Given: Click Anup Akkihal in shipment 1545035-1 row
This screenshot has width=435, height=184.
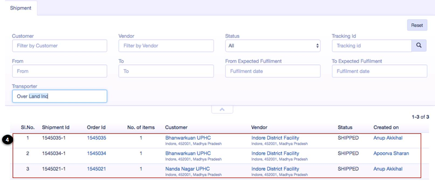Looking at the screenshot, I should pyautogui.click(x=388, y=138).
